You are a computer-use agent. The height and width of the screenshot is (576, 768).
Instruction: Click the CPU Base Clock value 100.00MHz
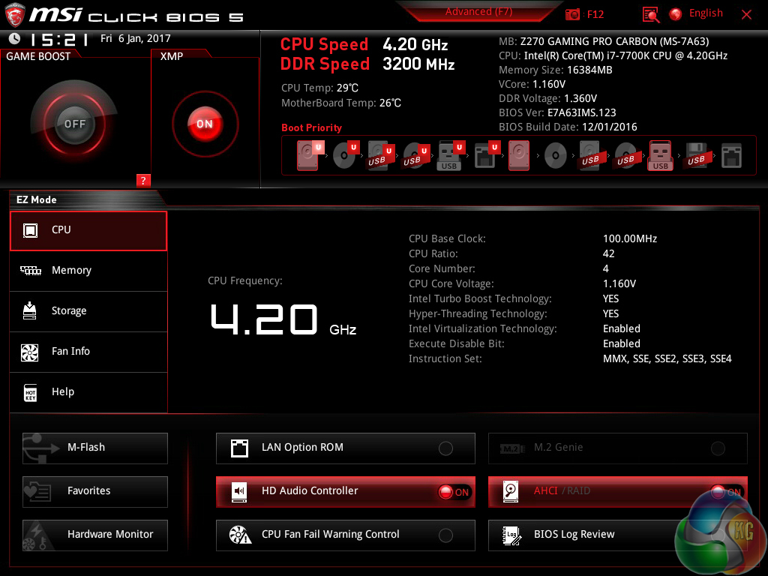click(630, 238)
